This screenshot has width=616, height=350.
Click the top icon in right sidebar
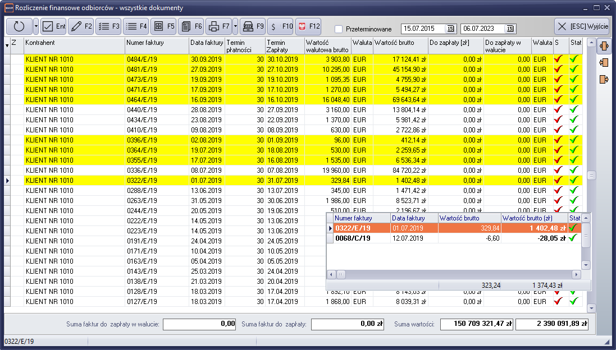pos(604,45)
